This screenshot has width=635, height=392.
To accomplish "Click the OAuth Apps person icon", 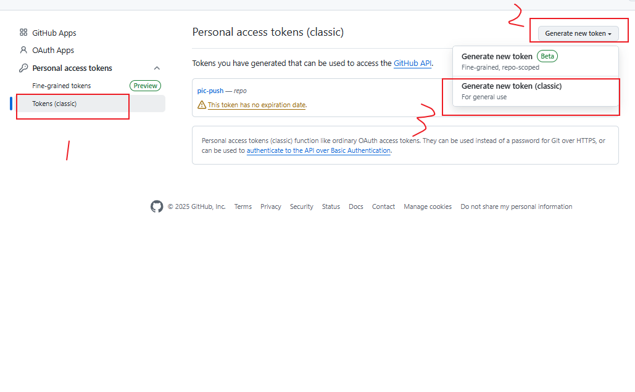I will [x=23, y=50].
